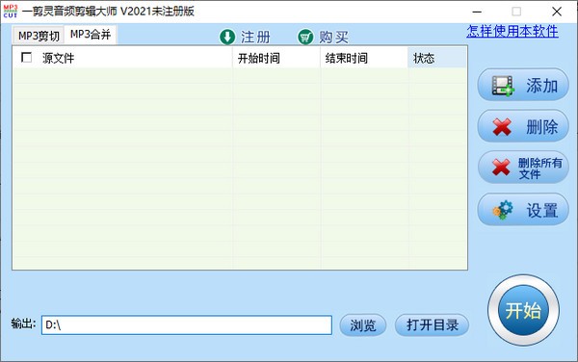Click the red X icon on 删除
Image resolution: width=578 pixels, height=362 pixels.
tap(502, 127)
